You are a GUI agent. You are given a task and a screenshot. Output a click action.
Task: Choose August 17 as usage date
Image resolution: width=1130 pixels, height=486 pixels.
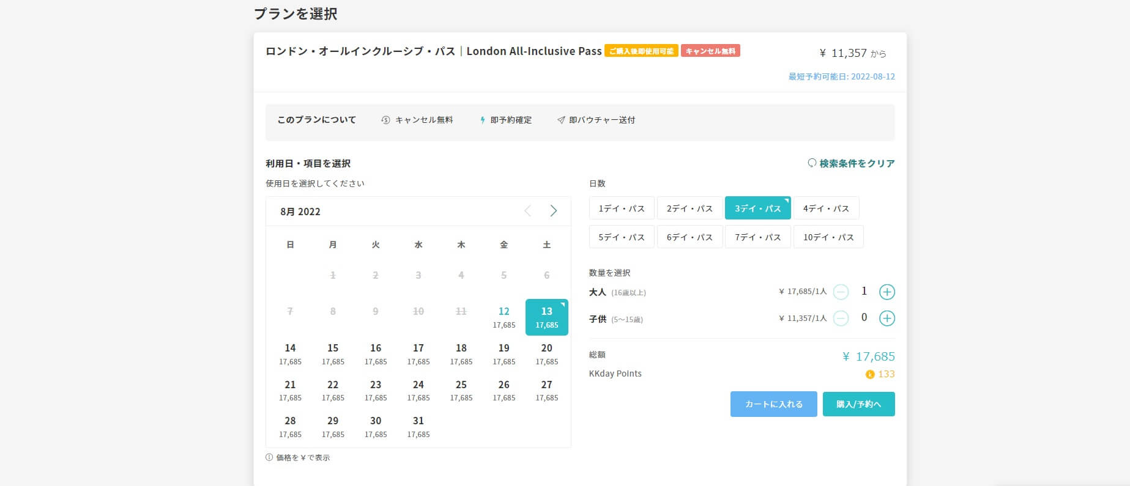[418, 354]
